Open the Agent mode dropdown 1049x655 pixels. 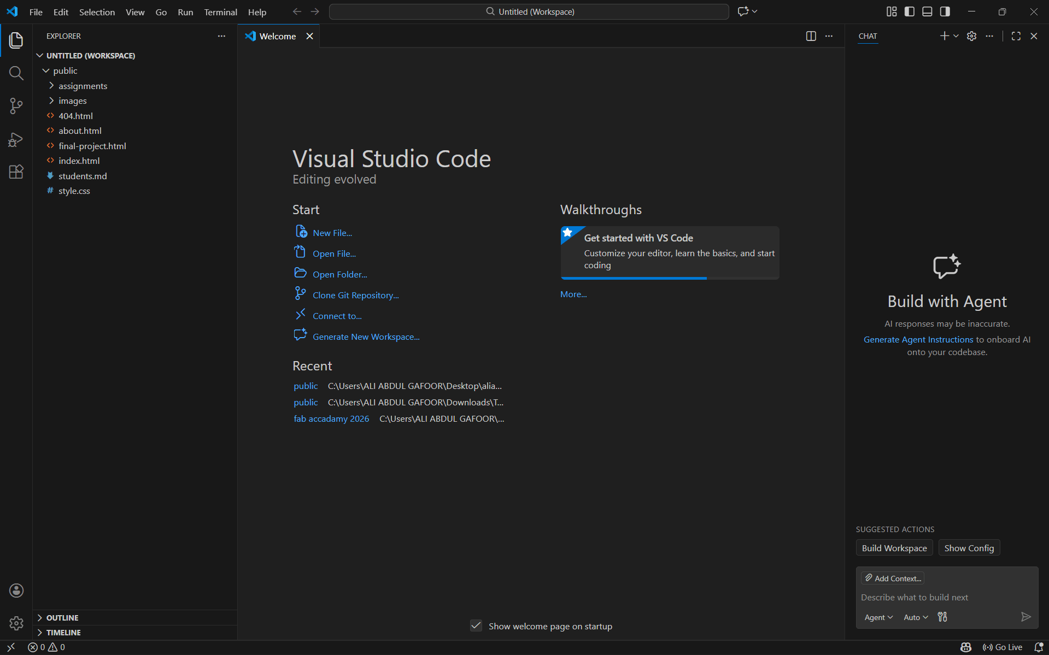pos(878,617)
